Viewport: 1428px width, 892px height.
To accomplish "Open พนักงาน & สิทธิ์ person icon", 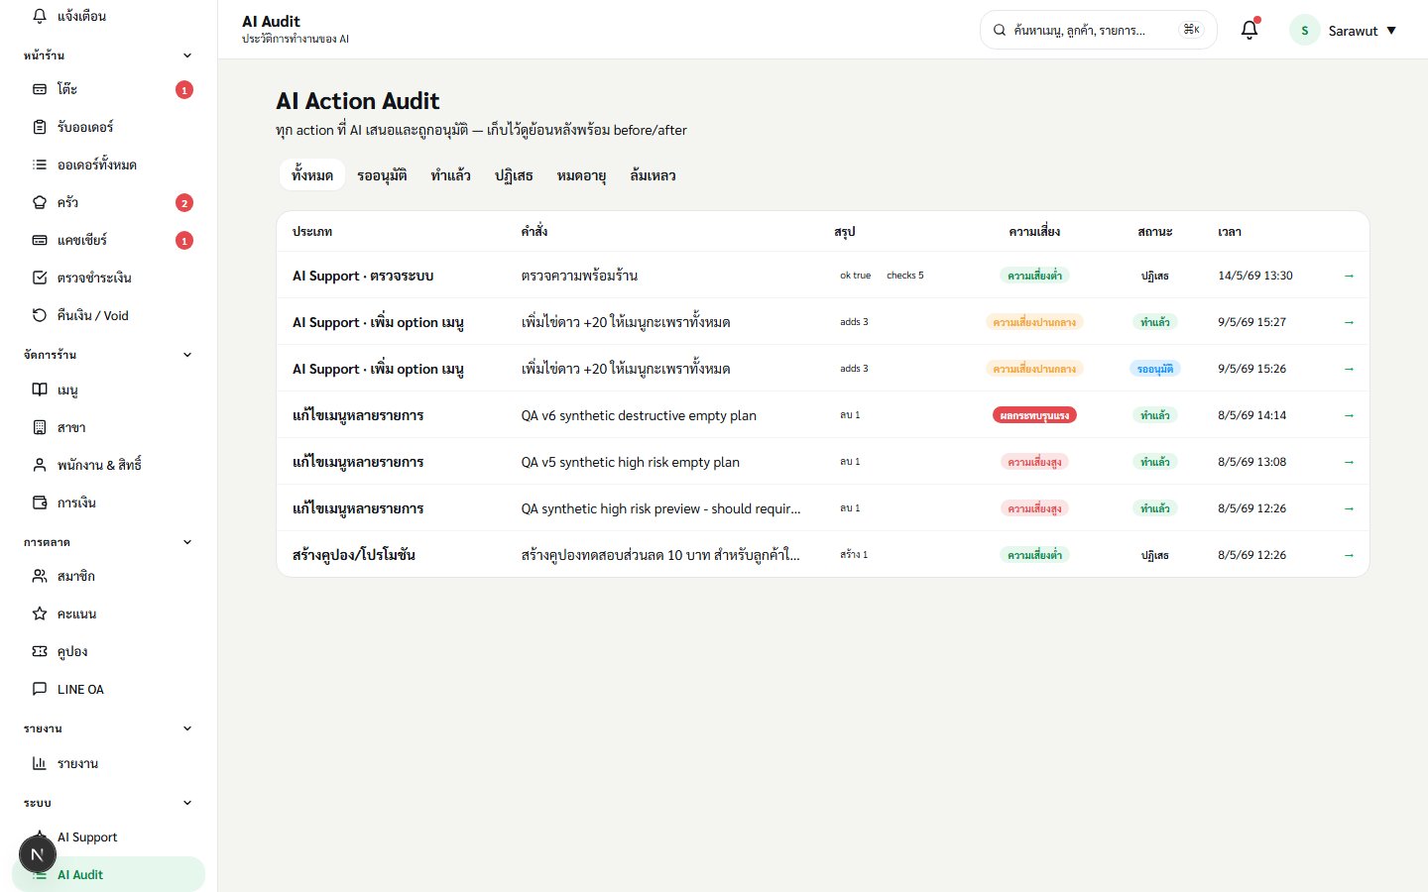I will pos(40,465).
